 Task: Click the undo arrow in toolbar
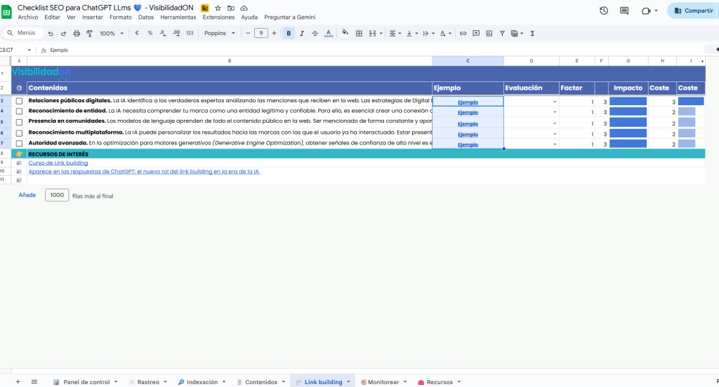tap(51, 33)
